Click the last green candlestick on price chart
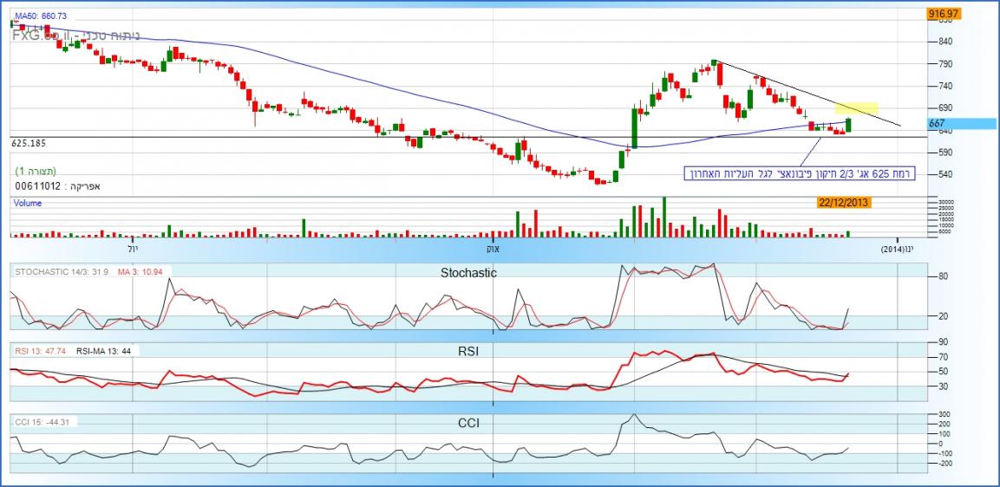Screen dimensions: 1000x487 click(848, 125)
